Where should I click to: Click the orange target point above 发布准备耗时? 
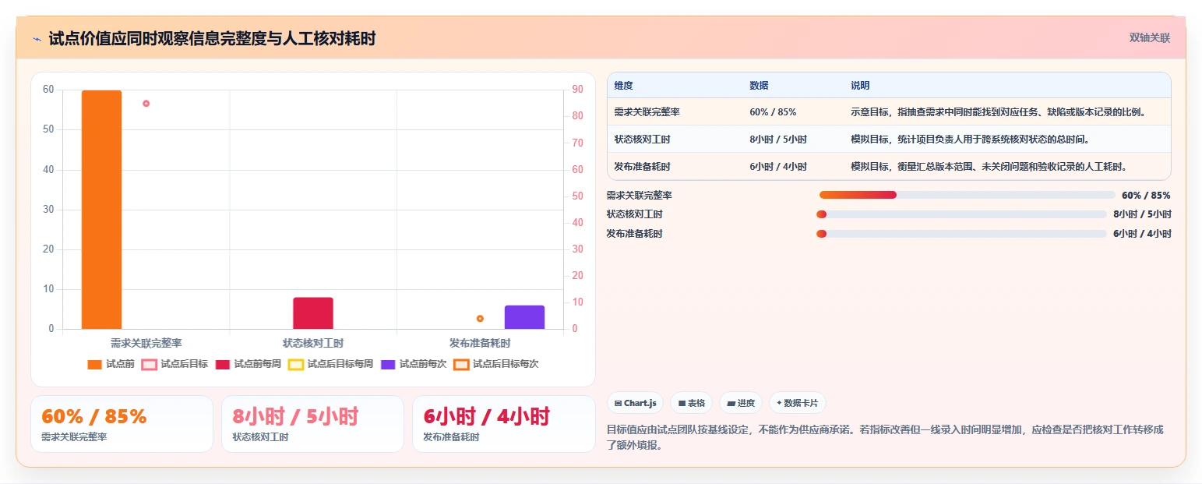[x=480, y=319]
